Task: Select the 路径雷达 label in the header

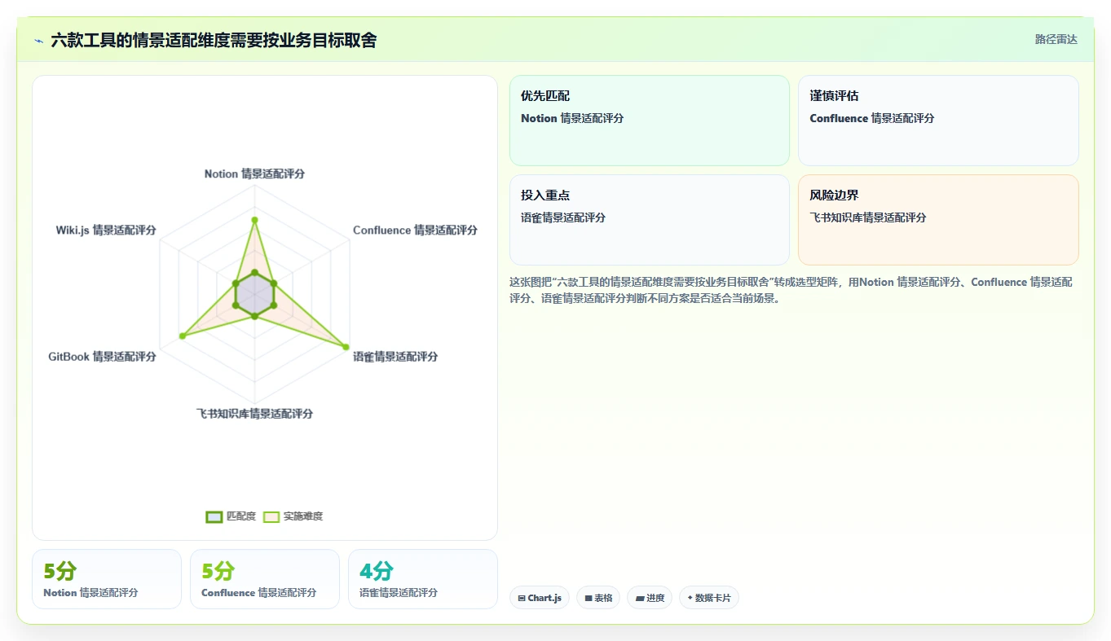Action: tap(1056, 39)
